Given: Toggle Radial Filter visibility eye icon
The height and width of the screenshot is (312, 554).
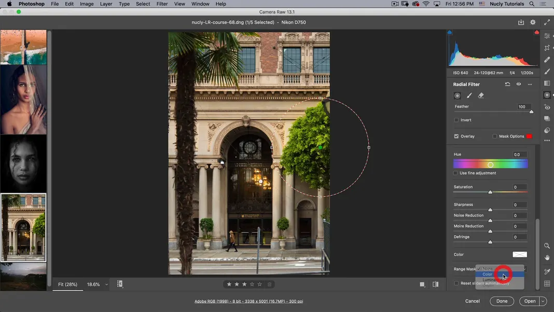Looking at the screenshot, I should 518,84.
